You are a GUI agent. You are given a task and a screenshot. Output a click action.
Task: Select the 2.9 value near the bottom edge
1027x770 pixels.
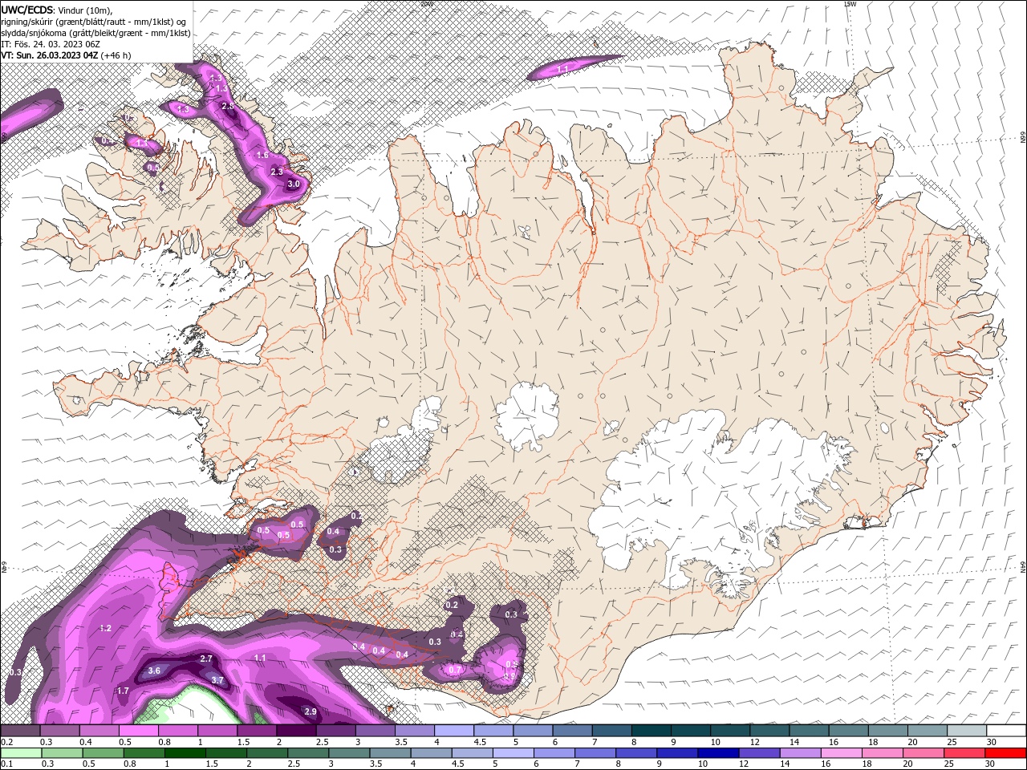[311, 711]
